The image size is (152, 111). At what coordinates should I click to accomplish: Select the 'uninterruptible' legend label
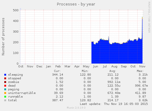point(22,93)
